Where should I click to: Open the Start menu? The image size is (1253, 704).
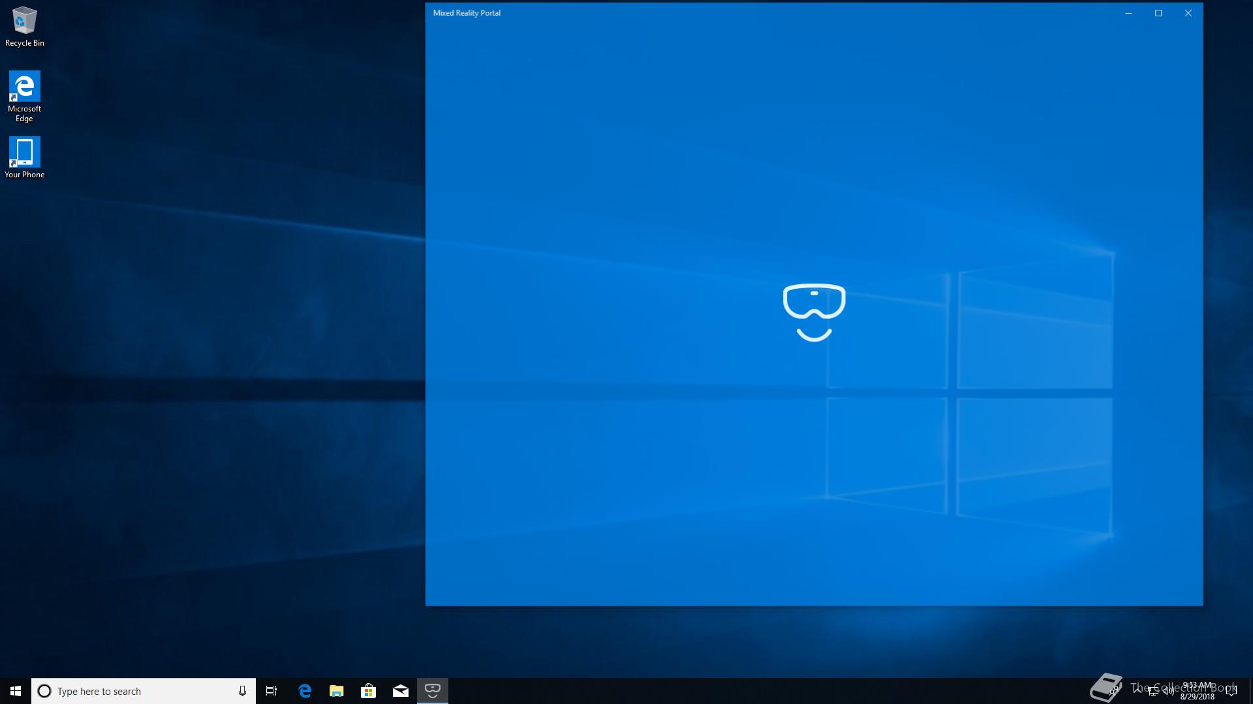click(x=16, y=690)
